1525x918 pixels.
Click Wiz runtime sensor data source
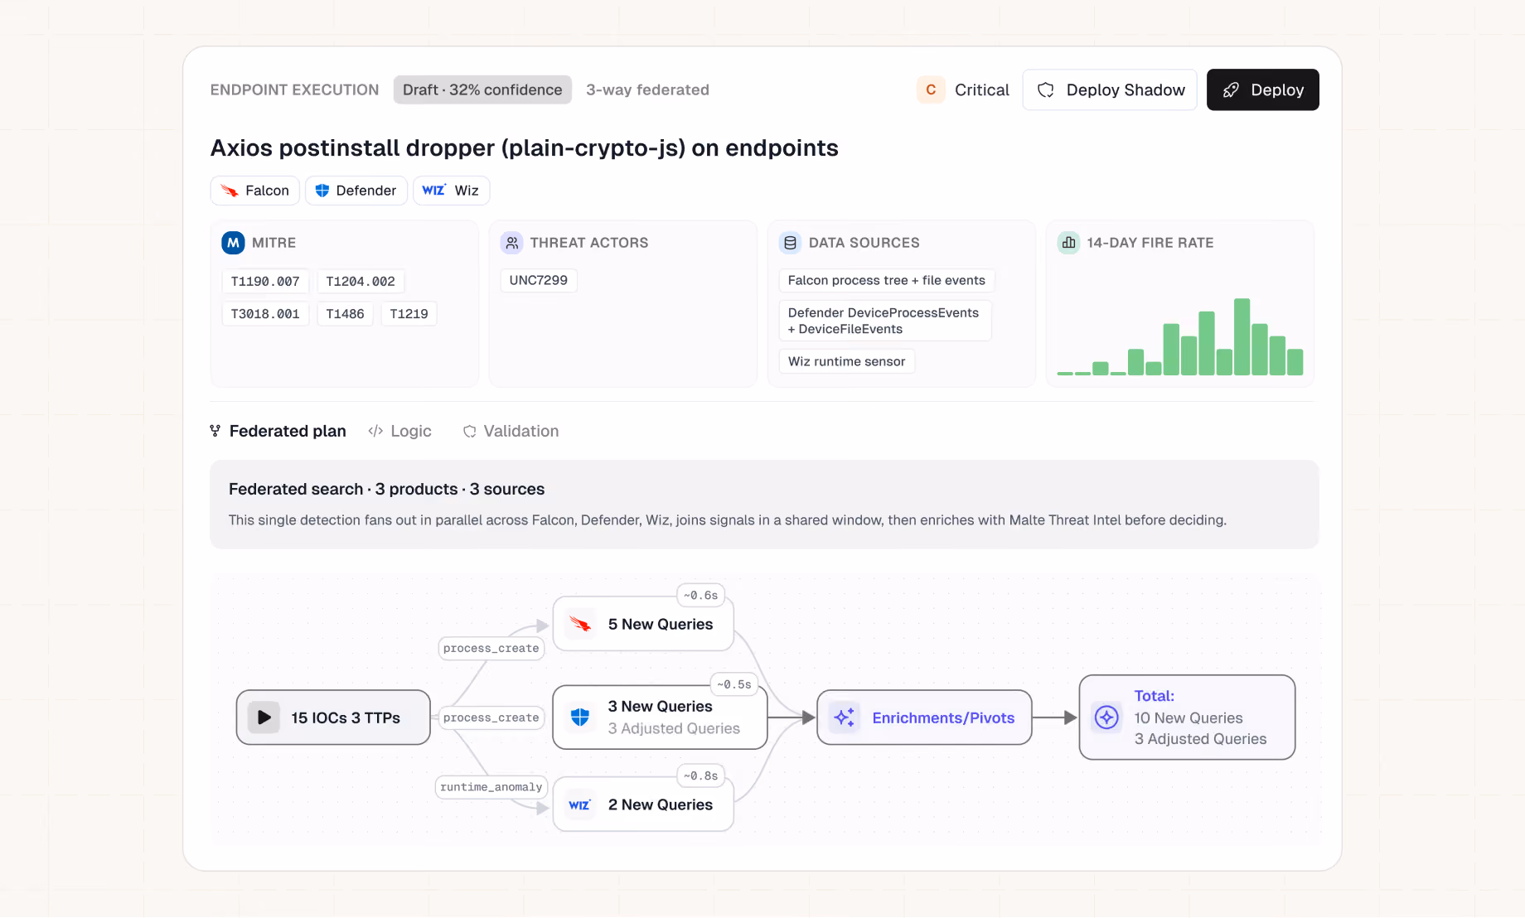pyautogui.click(x=846, y=361)
